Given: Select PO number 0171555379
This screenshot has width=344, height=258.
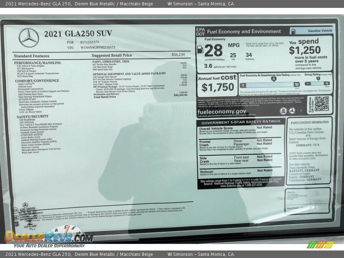Looking at the screenshot, I should coord(90,42).
